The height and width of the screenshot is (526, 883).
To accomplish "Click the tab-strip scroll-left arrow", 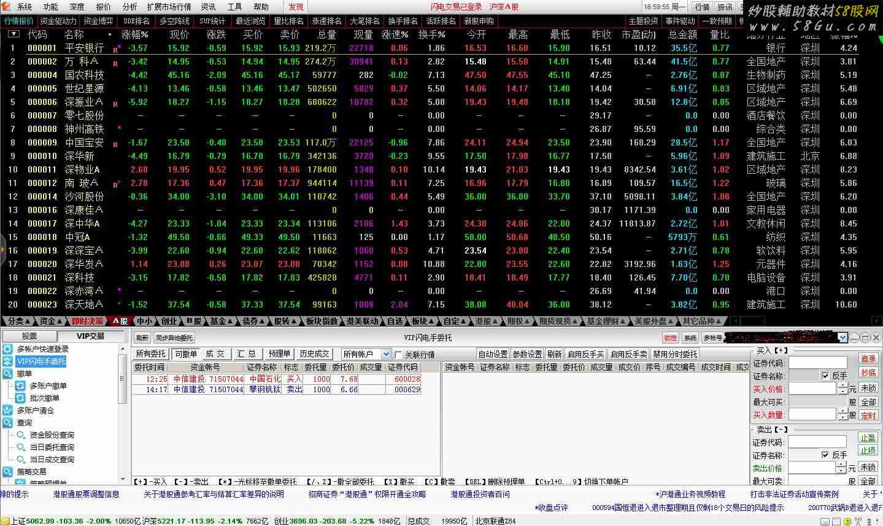I will tap(734, 321).
